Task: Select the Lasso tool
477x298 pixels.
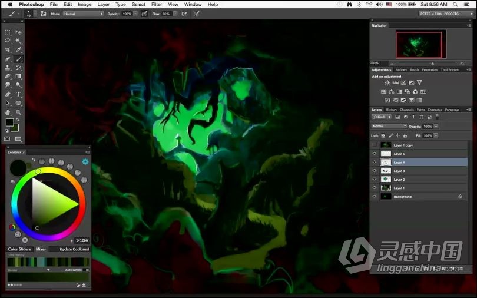Action: click(8, 41)
